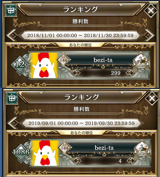The width and height of the screenshot is (160, 177).
Task: Select bezi-ta player name in upper entry
Action: (x=103, y=60)
